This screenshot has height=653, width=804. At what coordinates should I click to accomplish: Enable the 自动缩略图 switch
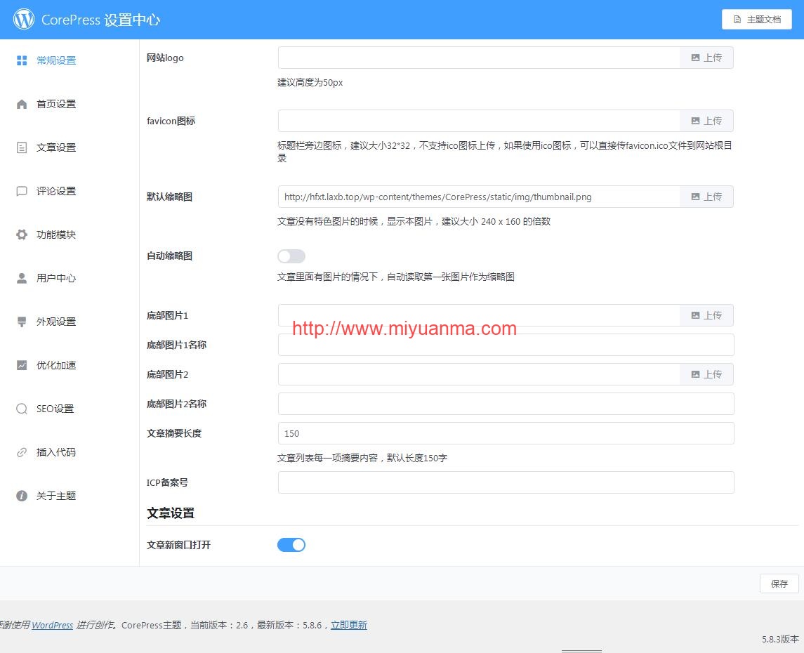[x=291, y=256]
